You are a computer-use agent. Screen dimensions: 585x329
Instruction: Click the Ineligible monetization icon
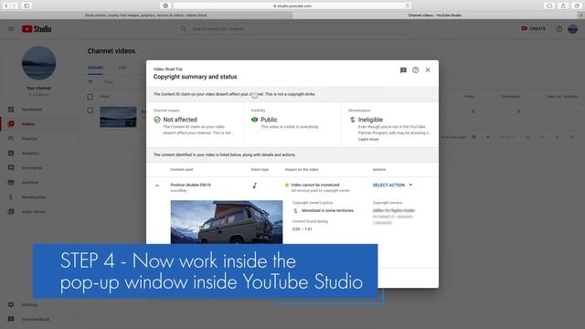point(352,120)
